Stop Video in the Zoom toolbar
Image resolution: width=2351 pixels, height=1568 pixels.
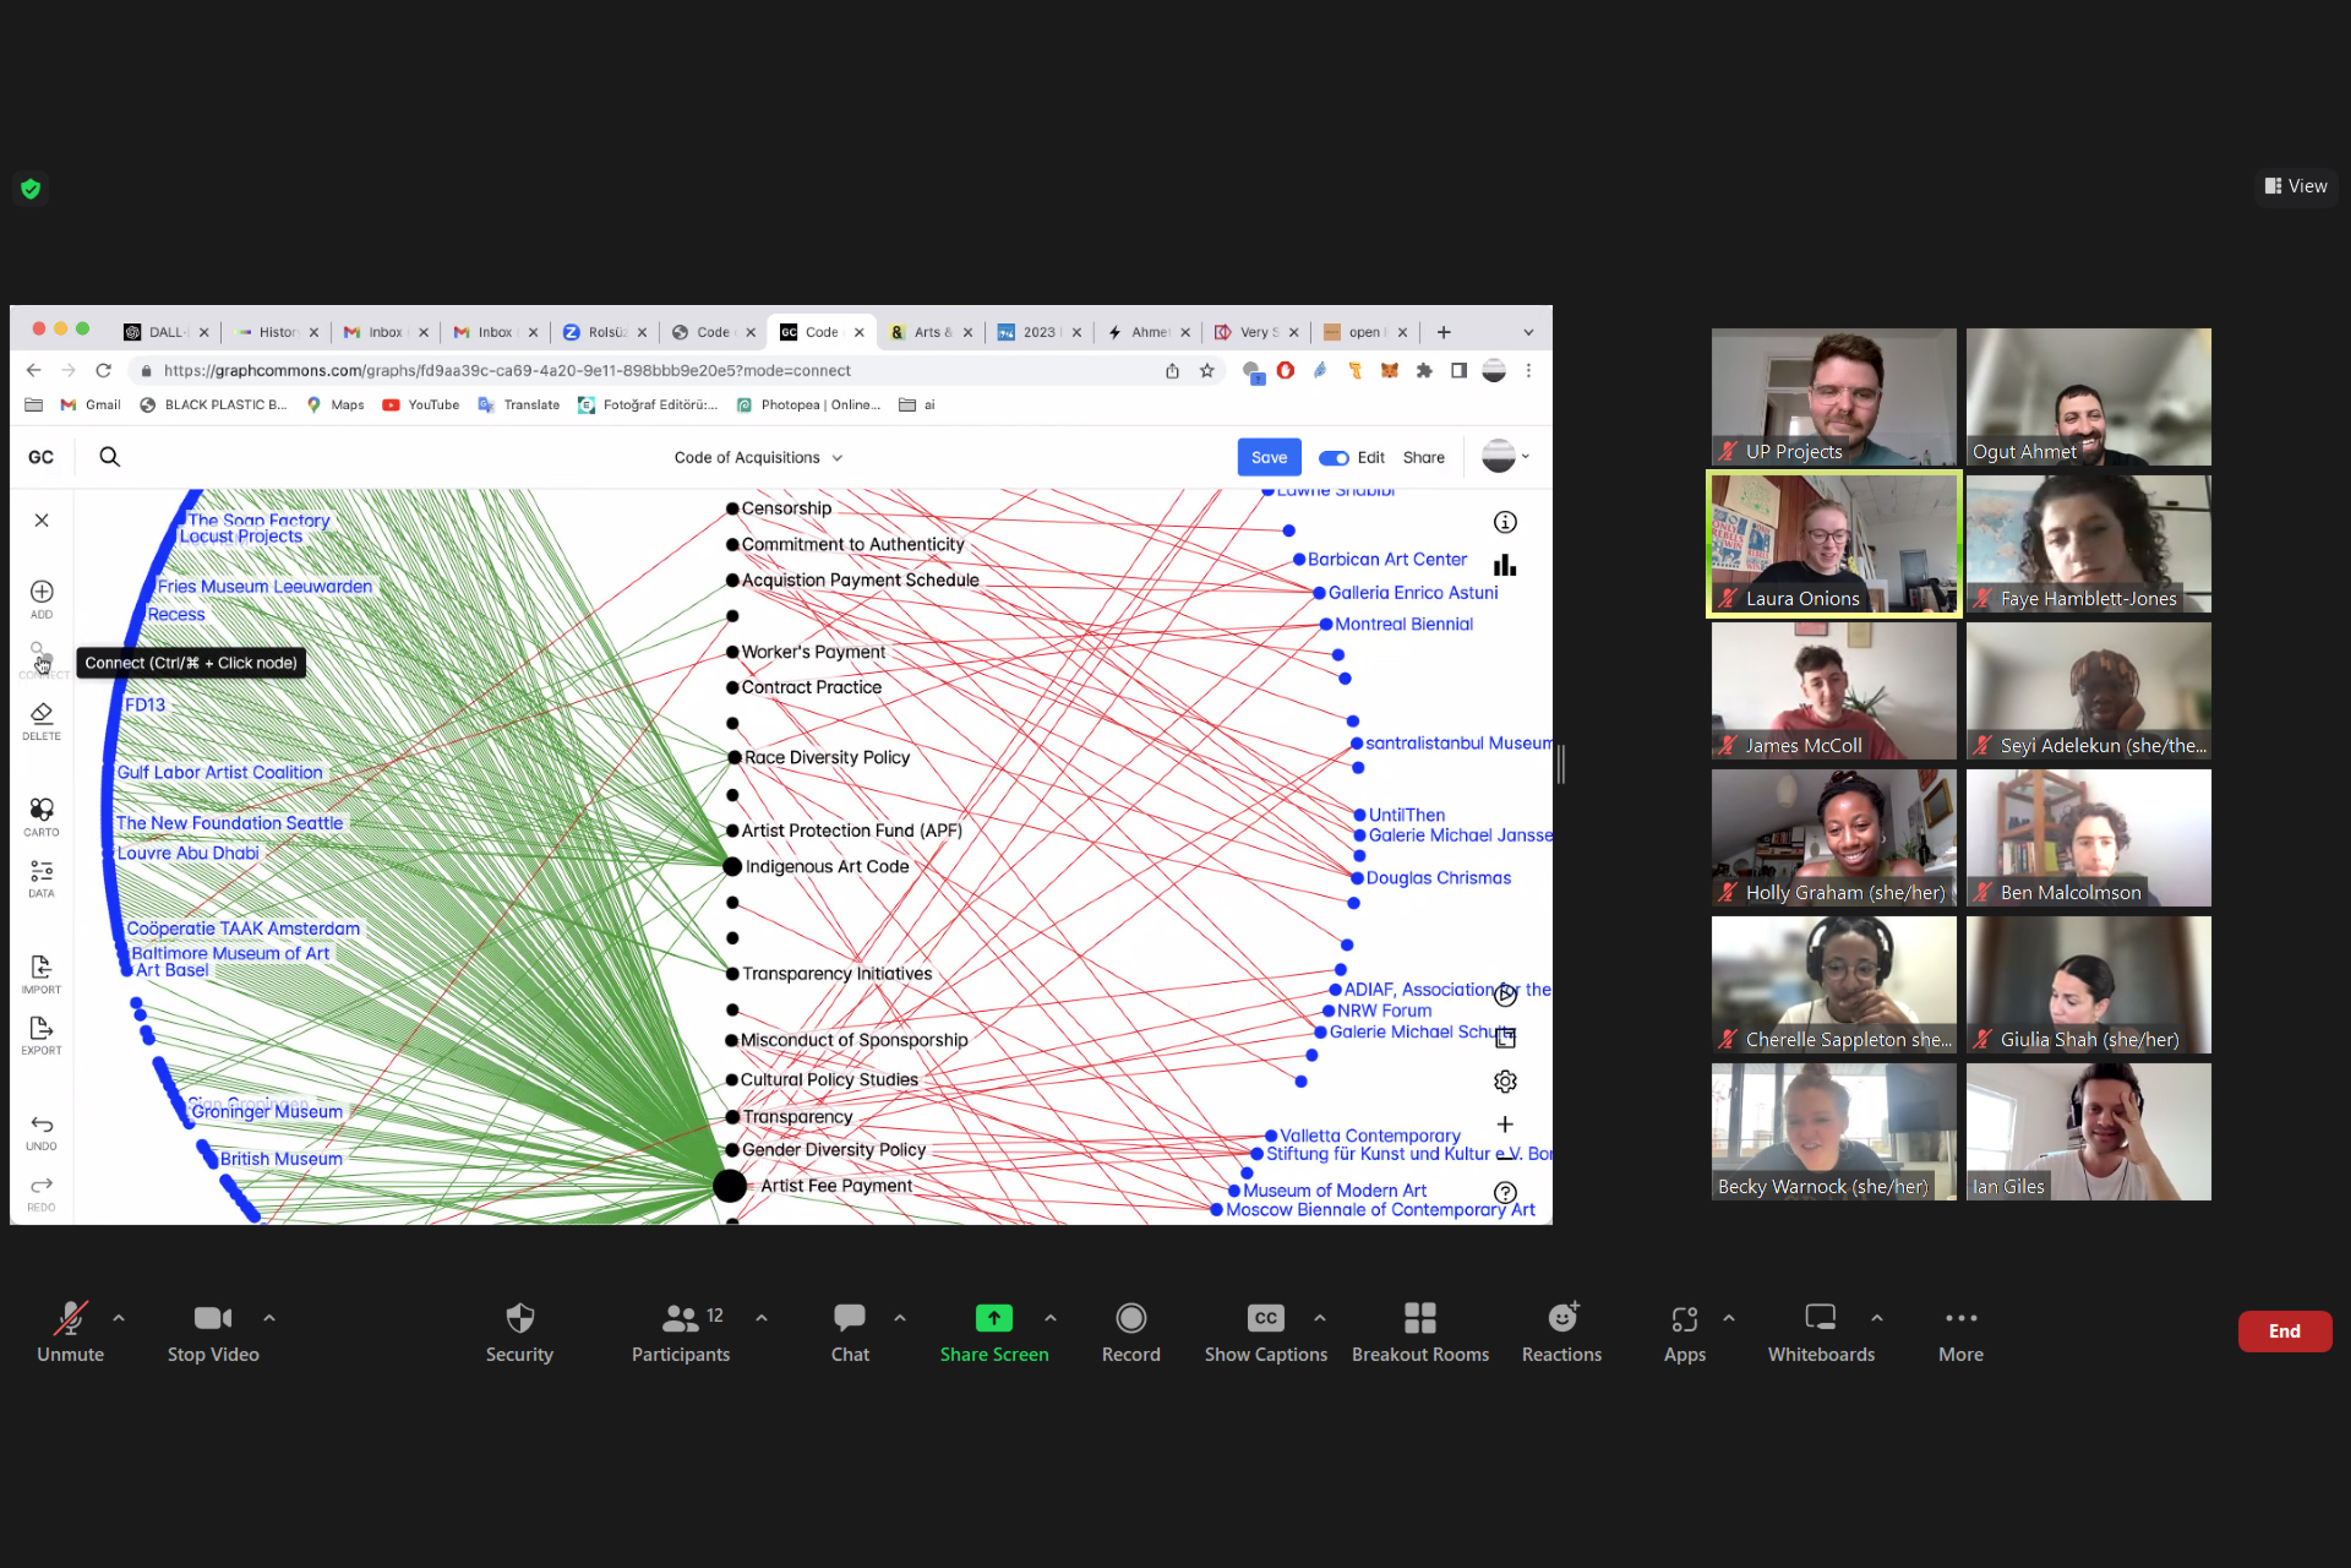(x=212, y=1330)
